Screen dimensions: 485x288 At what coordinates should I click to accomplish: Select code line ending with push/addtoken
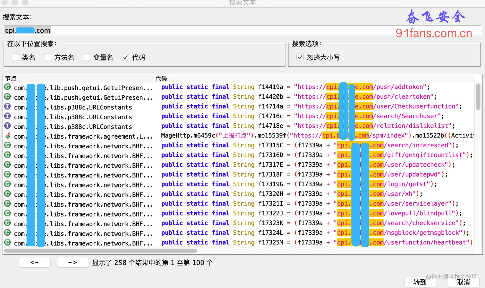[x=295, y=87]
